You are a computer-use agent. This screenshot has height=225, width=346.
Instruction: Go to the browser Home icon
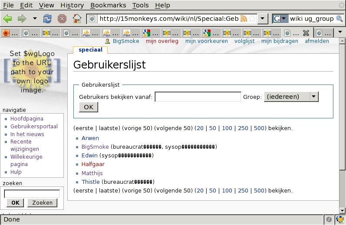[x=77, y=19]
